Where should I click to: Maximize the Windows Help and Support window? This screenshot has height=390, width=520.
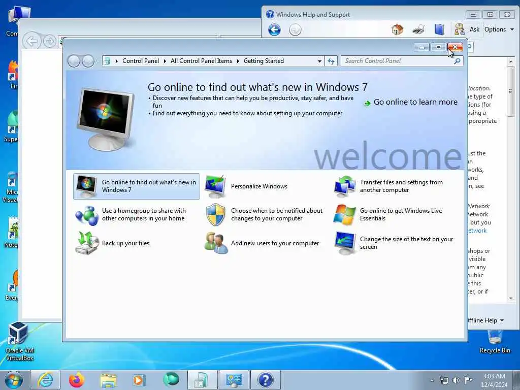(x=490, y=15)
